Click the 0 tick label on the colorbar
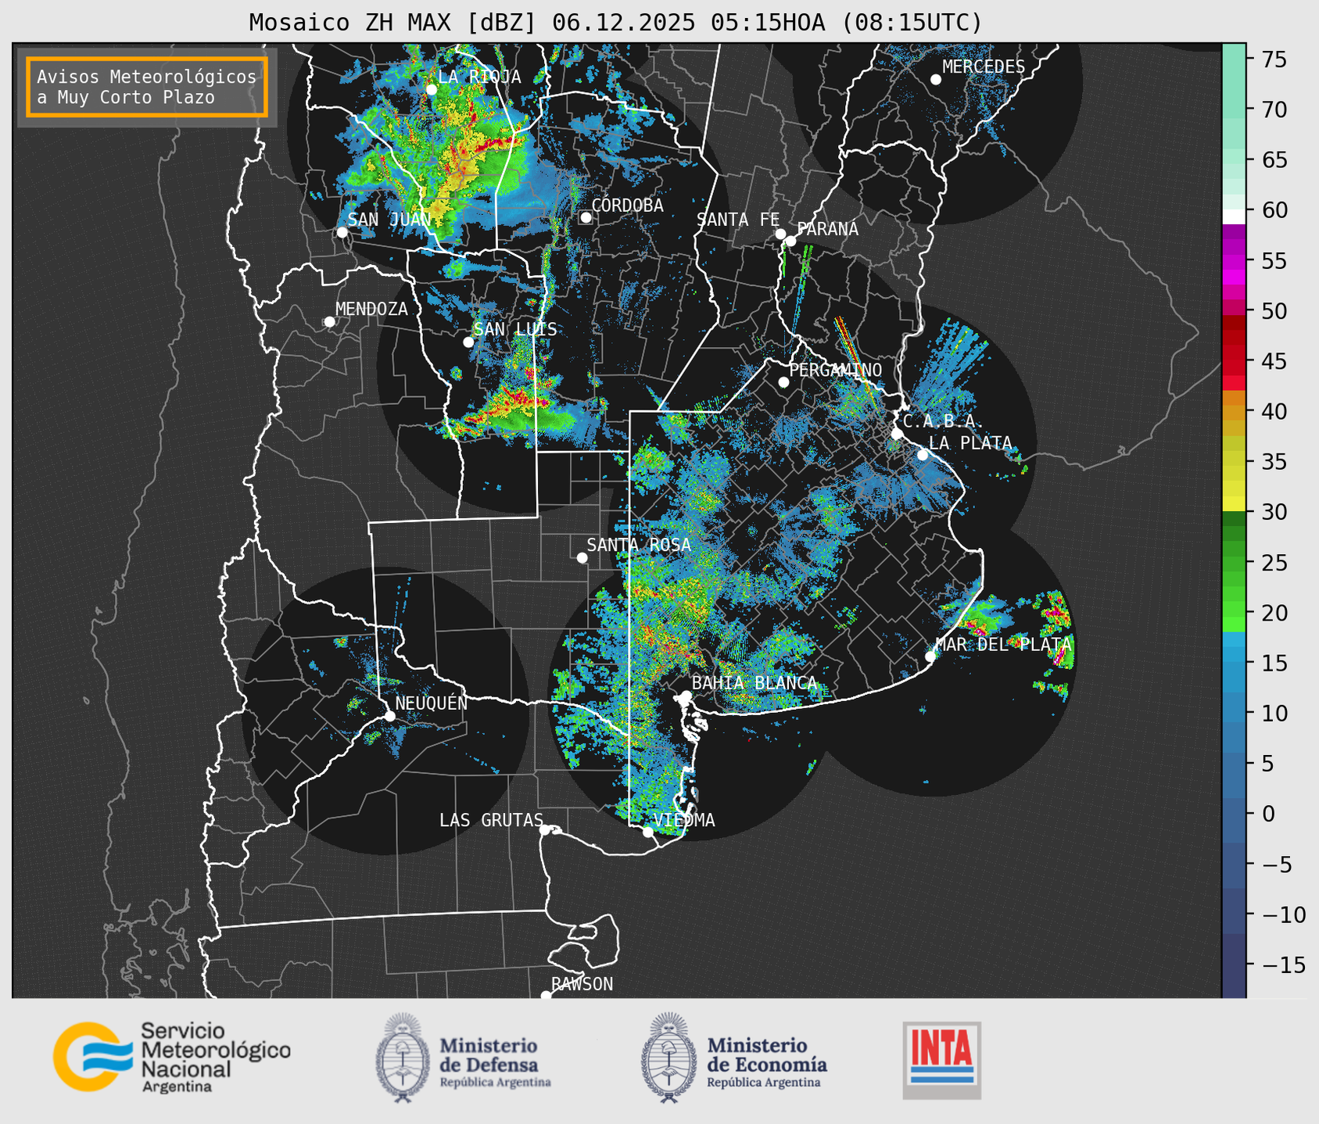1319x1124 pixels. pyautogui.click(x=1268, y=814)
